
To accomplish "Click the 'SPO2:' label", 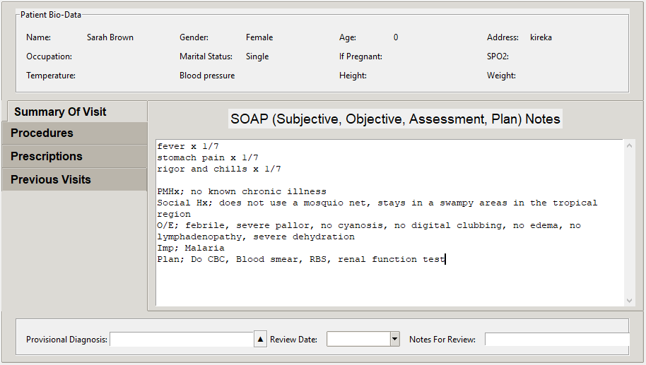I will pos(498,56).
